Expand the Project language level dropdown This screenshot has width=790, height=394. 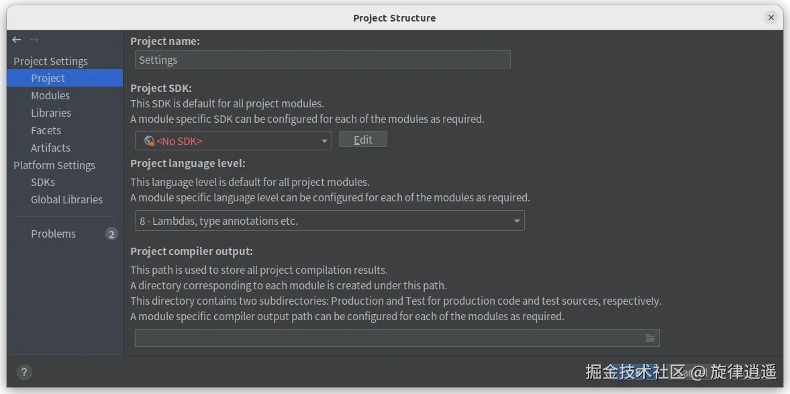(x=329, y=221)
